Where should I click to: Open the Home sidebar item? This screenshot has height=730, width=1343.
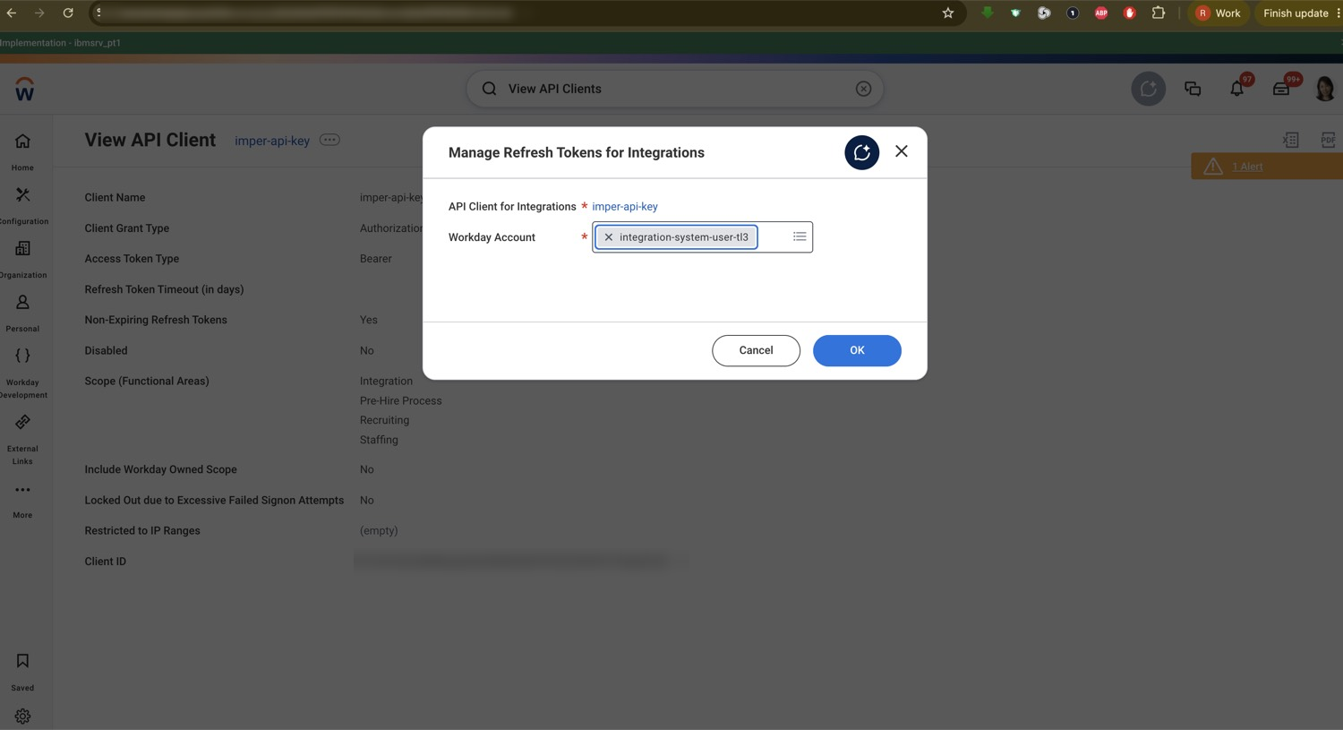pos(22,151)
